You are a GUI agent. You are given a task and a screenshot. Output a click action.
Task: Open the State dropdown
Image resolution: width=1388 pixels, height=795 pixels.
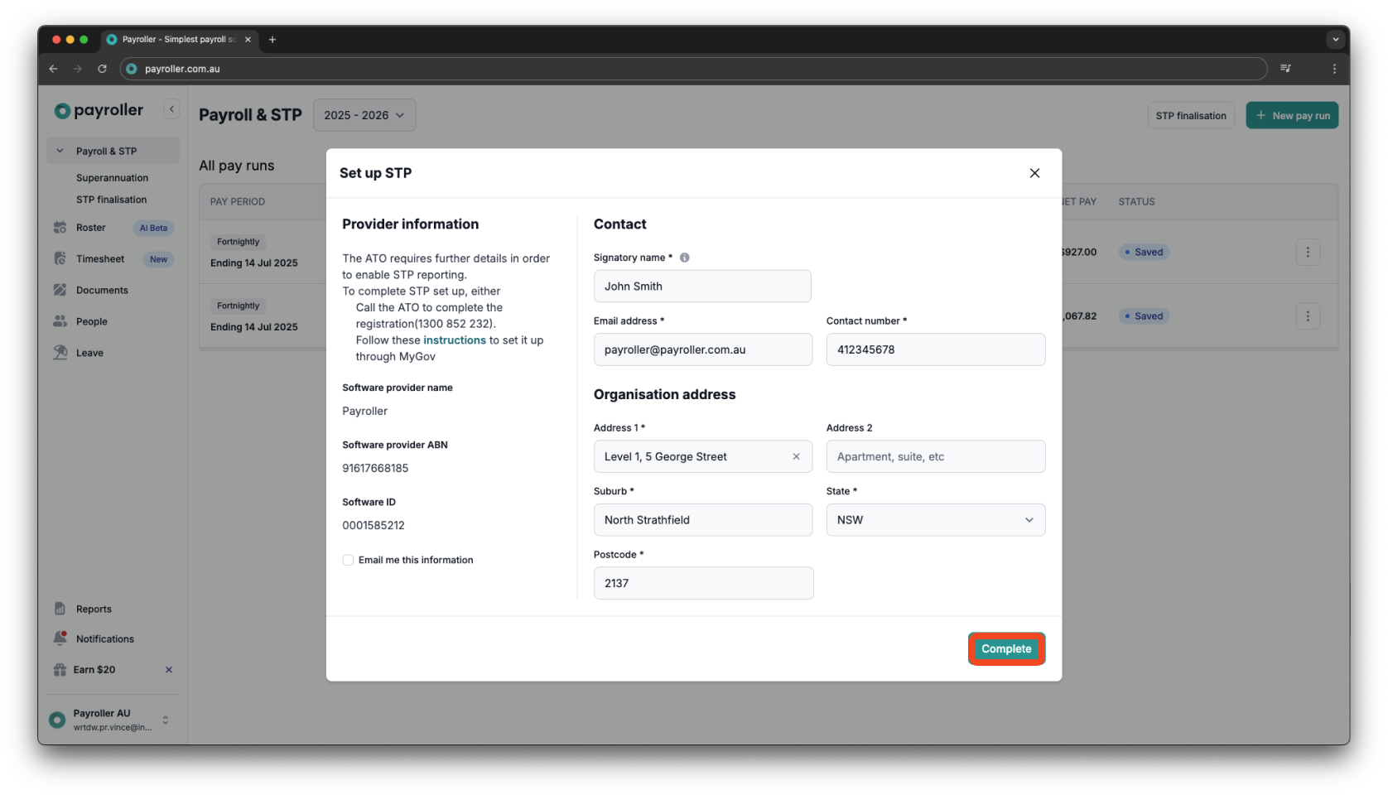936,520
